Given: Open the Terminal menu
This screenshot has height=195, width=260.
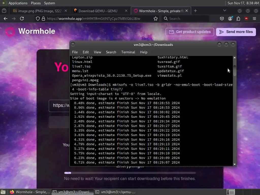Looking at the screenshot, I should [x=128, y=52].
